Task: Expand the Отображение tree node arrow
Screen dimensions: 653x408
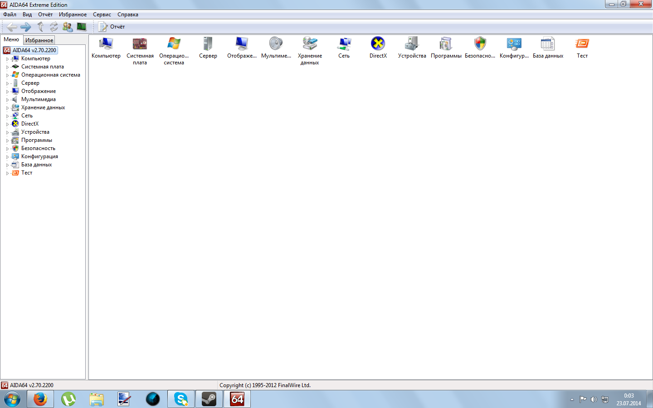Action: pyautogui.click(x=7, y=92)
